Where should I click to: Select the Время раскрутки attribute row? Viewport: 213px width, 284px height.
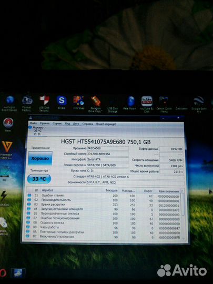pyautogui.click(x=104, y=205)
